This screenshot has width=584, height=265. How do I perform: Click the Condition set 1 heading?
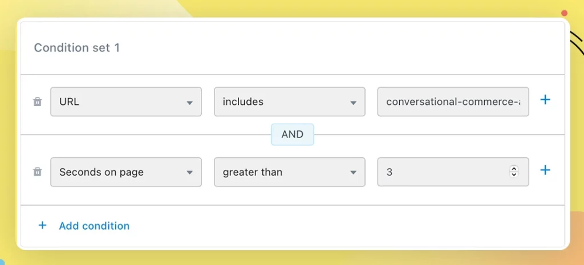tap(77, 48)
